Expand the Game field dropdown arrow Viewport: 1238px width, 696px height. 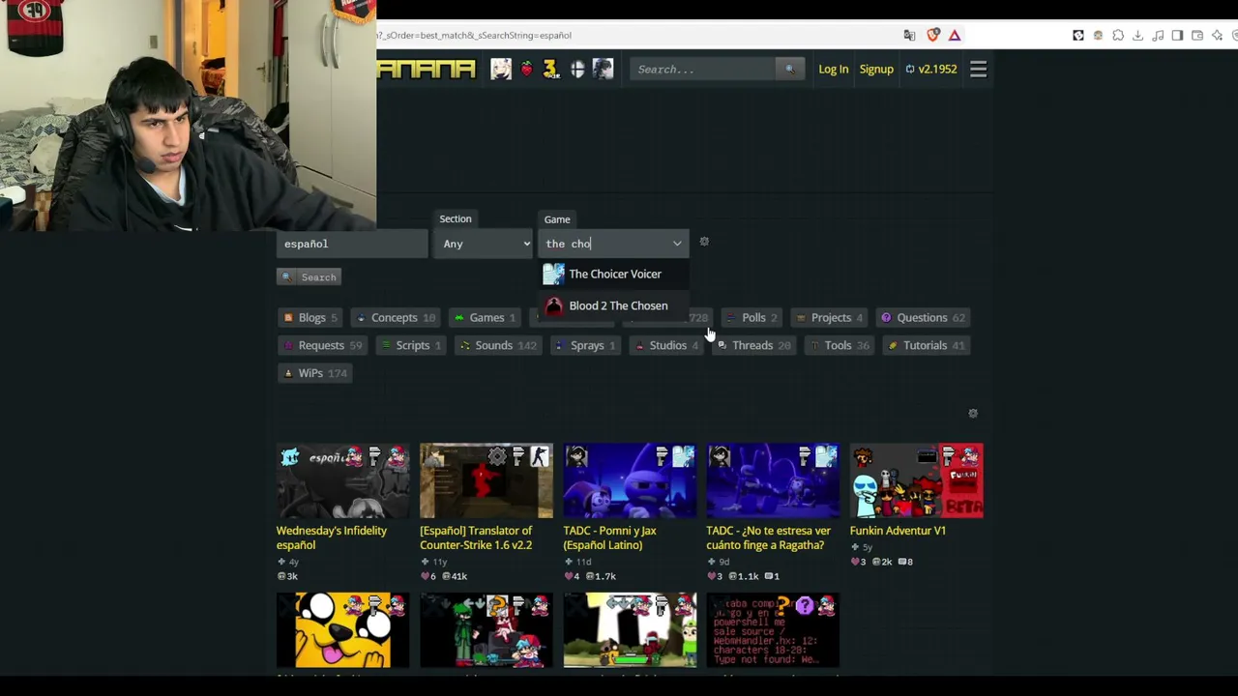(677, 244)
